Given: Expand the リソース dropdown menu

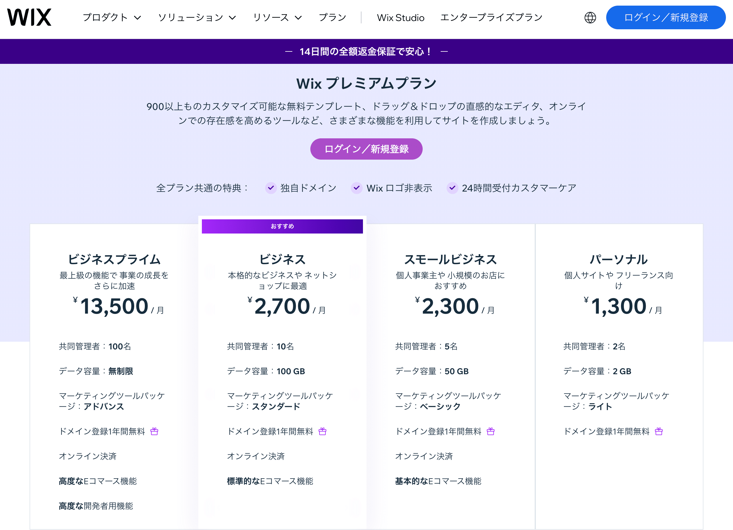Looking at the screenshot, I should point(278,18).
